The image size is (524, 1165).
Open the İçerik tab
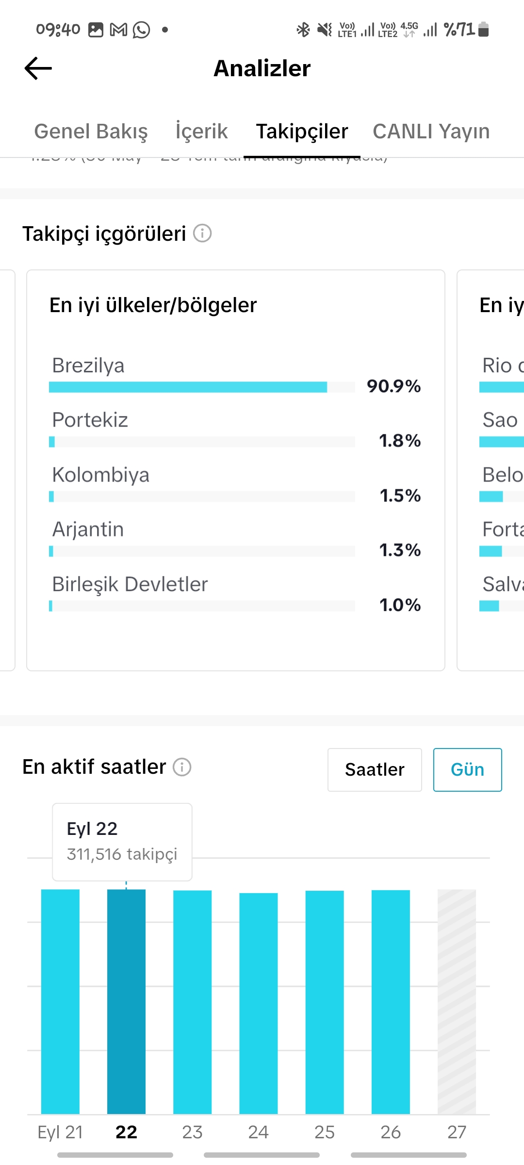[201, 132]
